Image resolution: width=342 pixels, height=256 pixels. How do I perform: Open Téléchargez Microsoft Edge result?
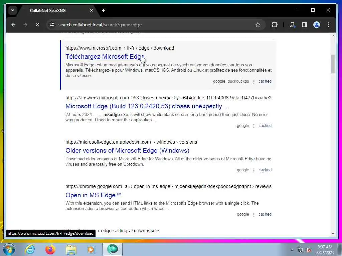point(105,57)
